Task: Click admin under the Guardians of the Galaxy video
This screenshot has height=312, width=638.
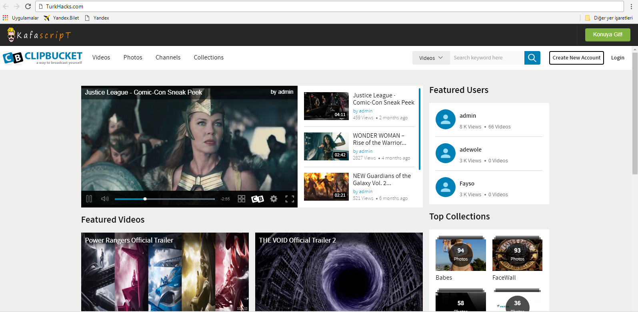Action: click(366, 192)
